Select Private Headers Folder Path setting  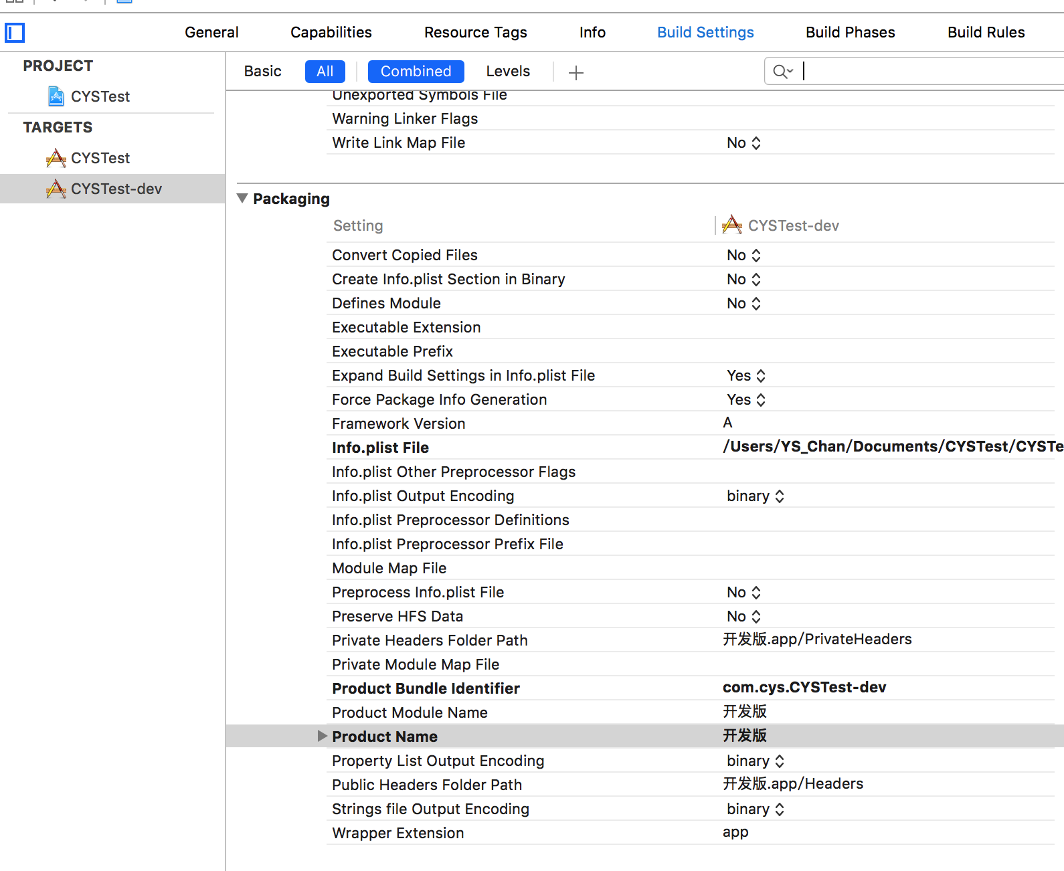(x=430, y=640)
